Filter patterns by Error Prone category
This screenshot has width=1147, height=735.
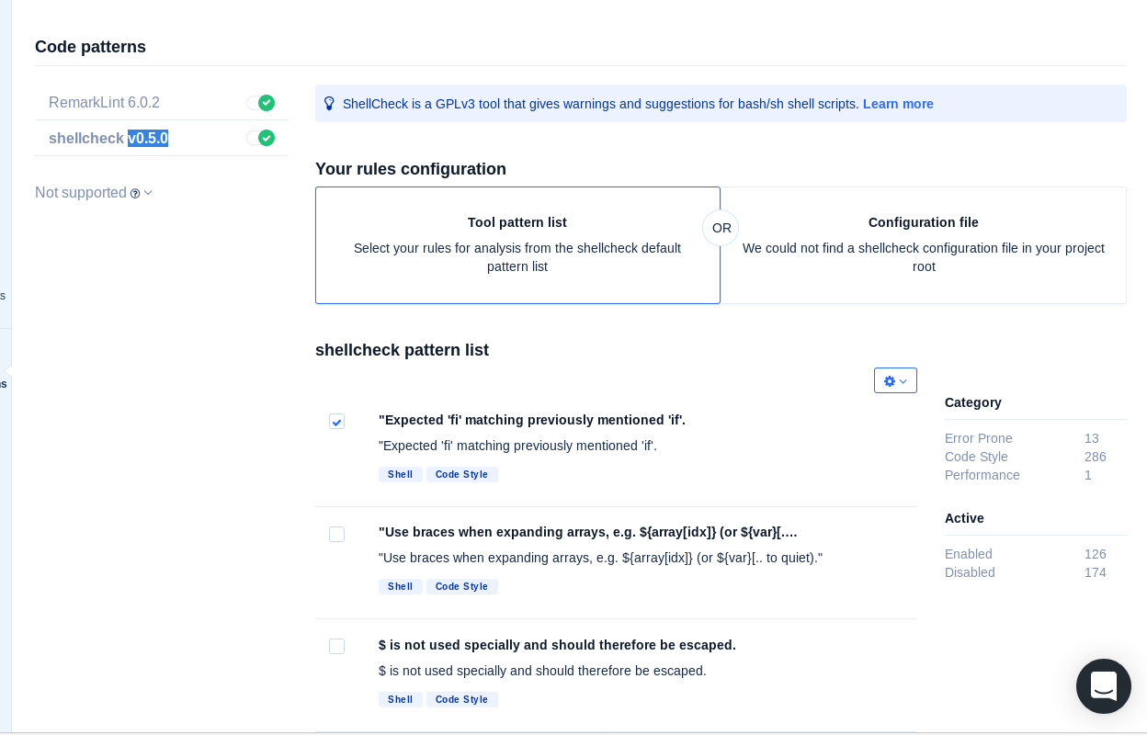pyautogui.click(x=978, y=438)
